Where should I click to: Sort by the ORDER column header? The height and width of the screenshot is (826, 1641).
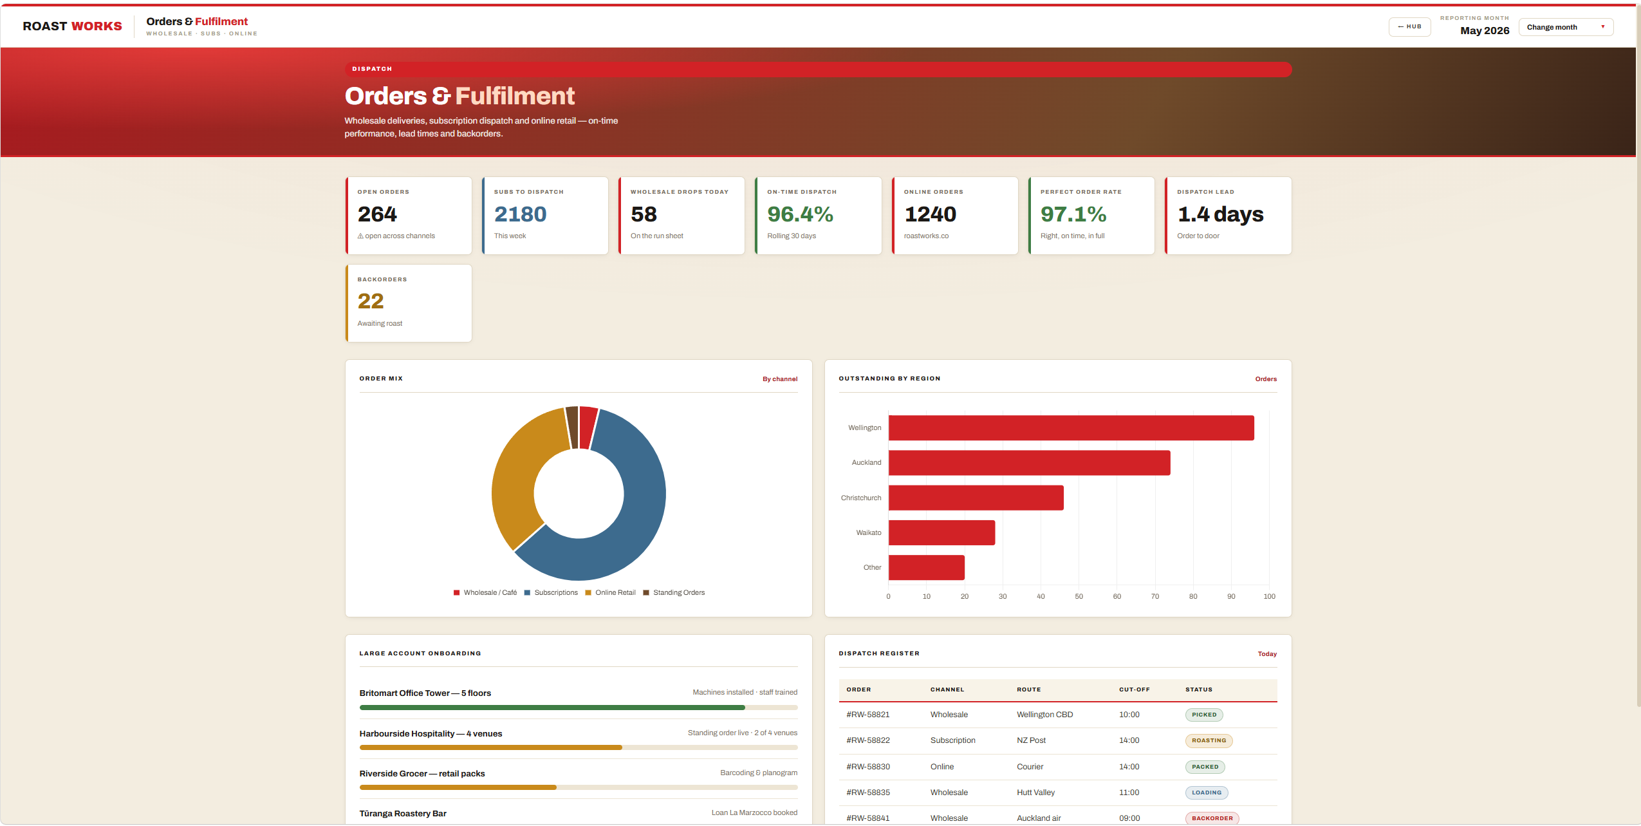(x=858, y=690)
